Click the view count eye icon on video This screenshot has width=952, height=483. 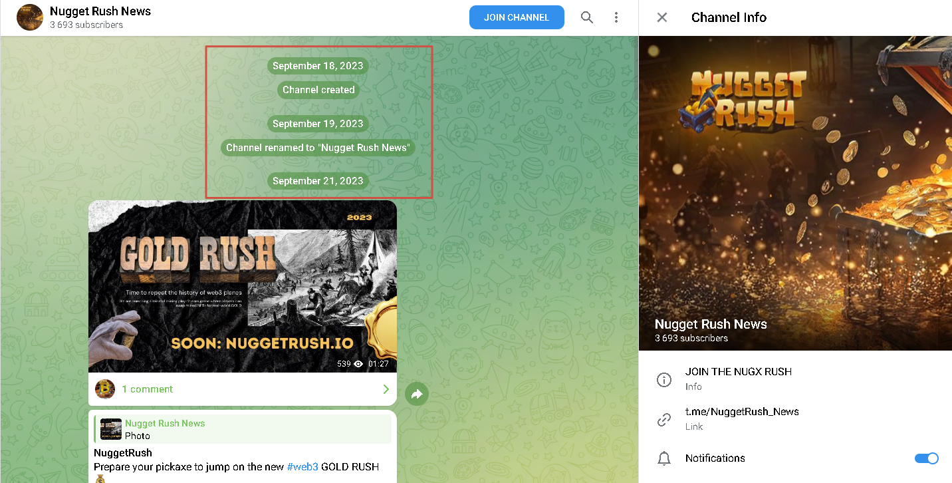(x=359, y=364)
